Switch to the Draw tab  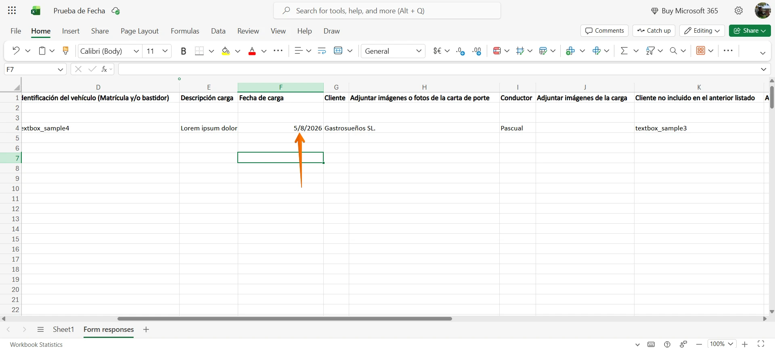pos(331,31)
